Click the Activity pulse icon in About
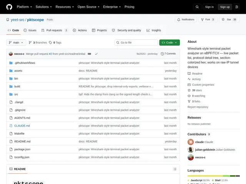Screen dimensions: 246x184 coord(189,79)
